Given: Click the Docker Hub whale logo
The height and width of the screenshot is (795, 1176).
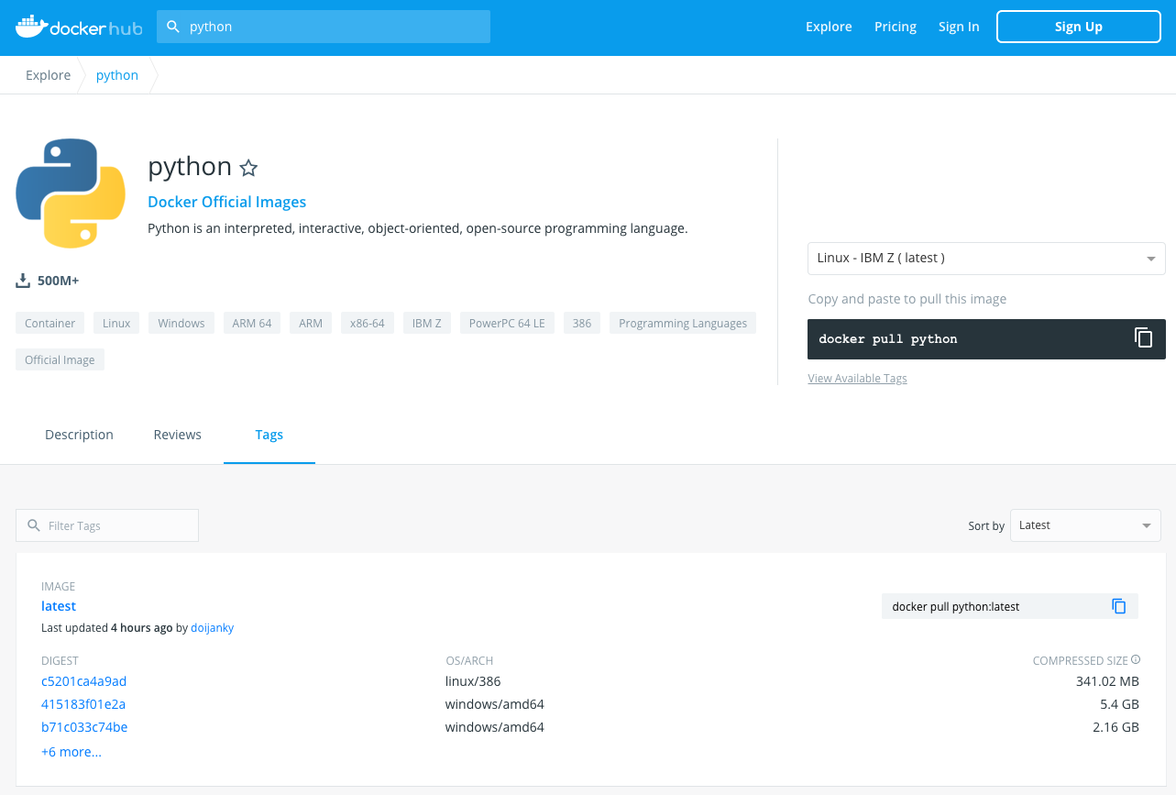Looking at the screenshot, I should pyautogui.click(x=30, y=26).
